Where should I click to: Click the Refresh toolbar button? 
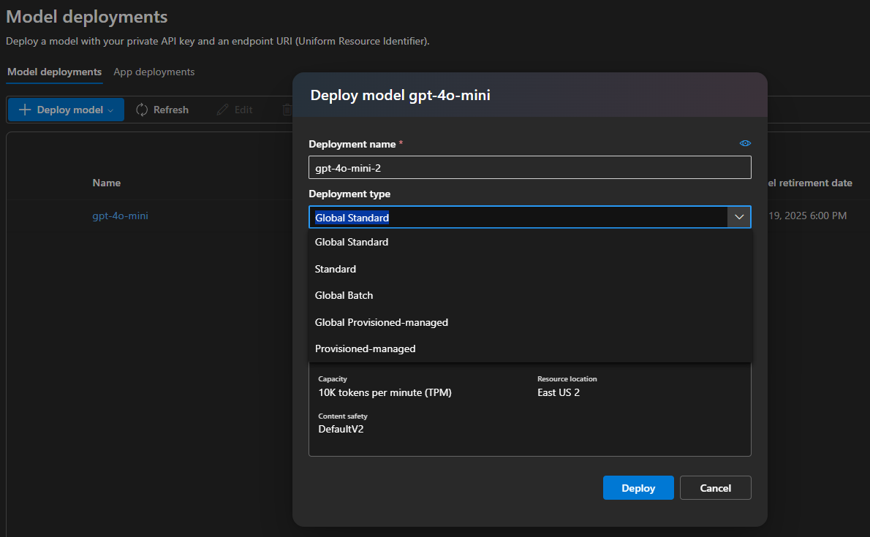click(162, 110)
